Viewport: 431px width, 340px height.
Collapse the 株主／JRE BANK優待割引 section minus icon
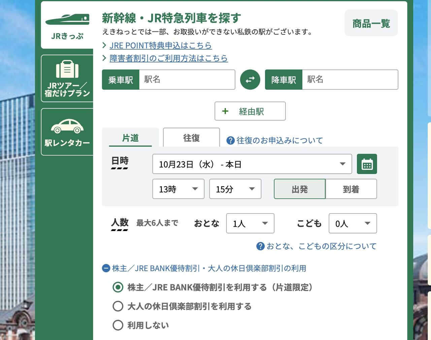106,268
